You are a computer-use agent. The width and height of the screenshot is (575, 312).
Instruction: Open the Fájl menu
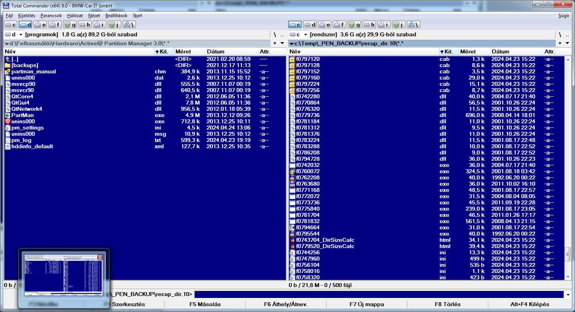[9, 16]
